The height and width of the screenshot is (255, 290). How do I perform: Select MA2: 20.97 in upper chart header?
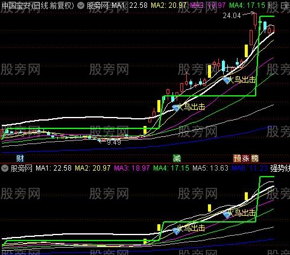169,5
